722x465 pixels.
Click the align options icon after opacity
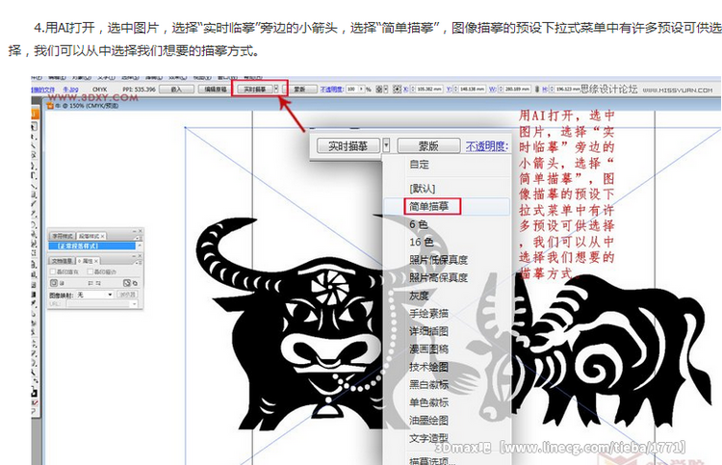coord(380,89)
